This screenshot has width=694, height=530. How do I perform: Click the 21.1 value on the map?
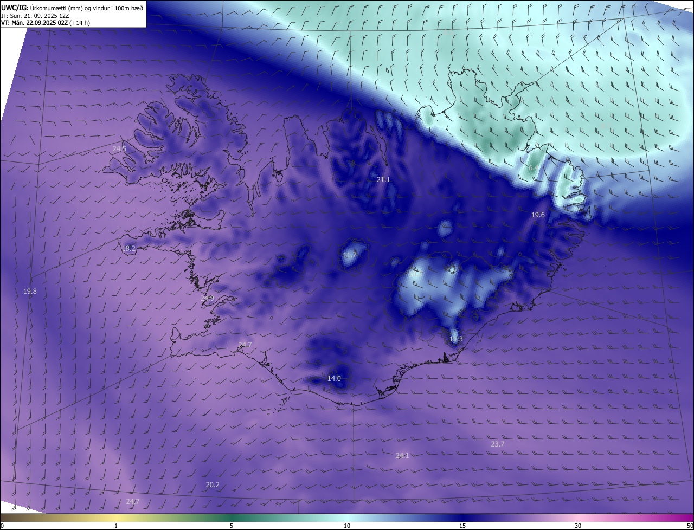(x=383, y=179)
